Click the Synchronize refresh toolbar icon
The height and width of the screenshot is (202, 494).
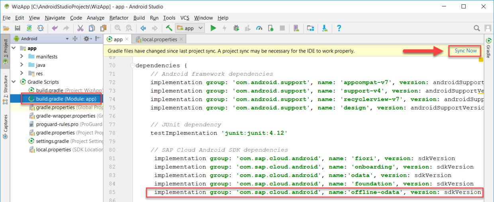click(x=41, y=28)
